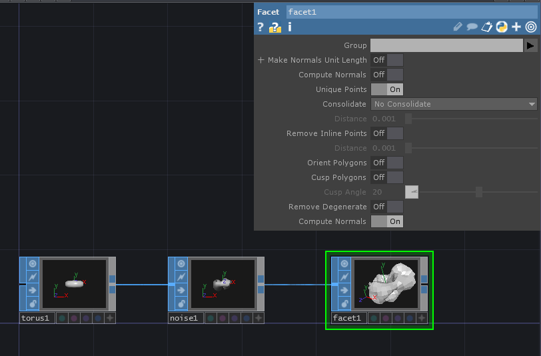Open the Group parameter arrow menu
Viewport: 541px width, 356px height.
pos(530,45)
